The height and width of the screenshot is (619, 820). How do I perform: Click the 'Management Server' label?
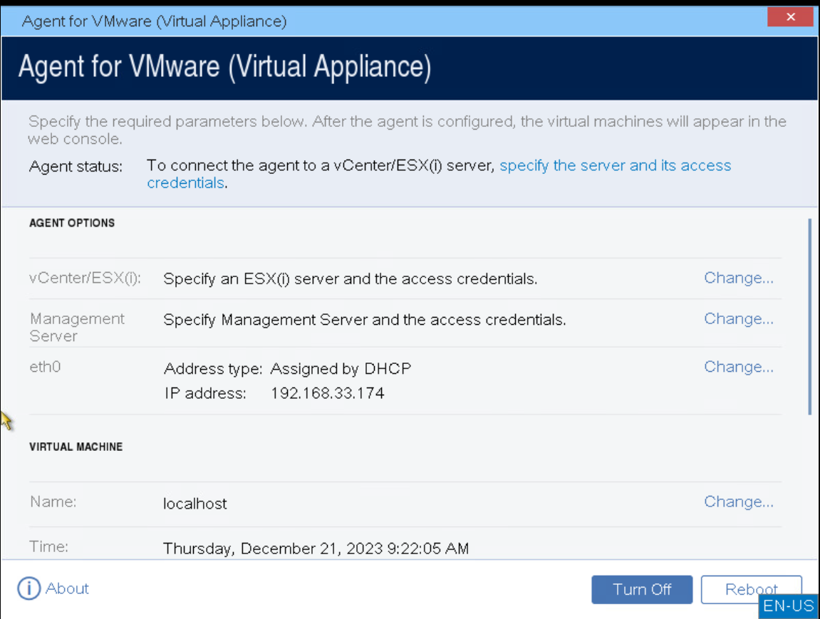[x=77, y=327]
